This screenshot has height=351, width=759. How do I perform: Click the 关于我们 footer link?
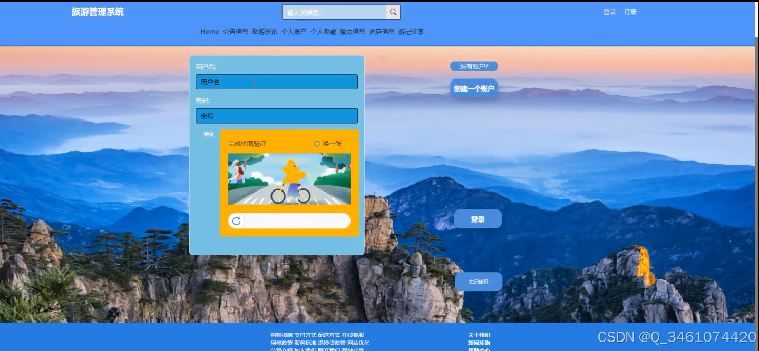[479, 335]
